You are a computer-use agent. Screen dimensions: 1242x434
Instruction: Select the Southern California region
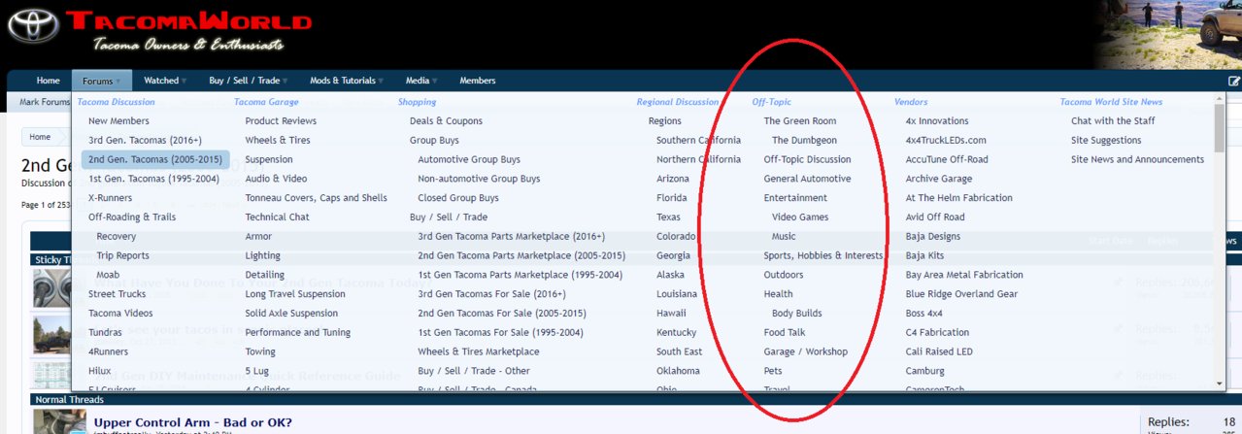tap(698, 140)
